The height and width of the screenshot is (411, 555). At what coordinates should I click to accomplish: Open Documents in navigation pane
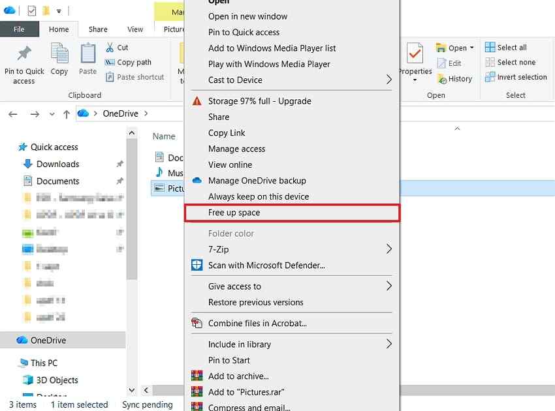57,181
